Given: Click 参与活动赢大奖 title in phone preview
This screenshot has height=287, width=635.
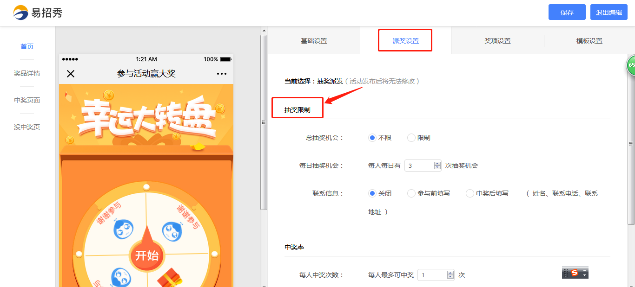Looking at the screenshot, I should point(146,74).
